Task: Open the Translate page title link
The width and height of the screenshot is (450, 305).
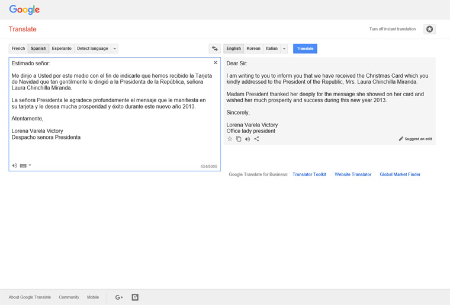Action: [22, 29]
